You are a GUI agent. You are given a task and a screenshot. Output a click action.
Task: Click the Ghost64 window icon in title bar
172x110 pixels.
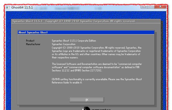[x=8, y=7]
